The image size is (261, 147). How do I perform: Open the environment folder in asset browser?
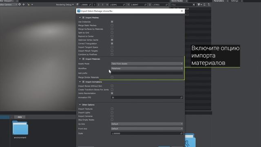(20, 128)
